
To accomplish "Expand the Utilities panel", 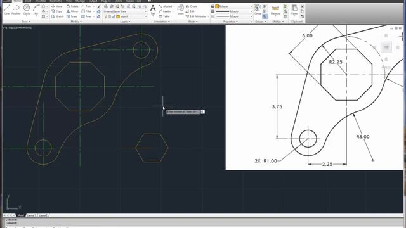I will (x=278, y=22).
